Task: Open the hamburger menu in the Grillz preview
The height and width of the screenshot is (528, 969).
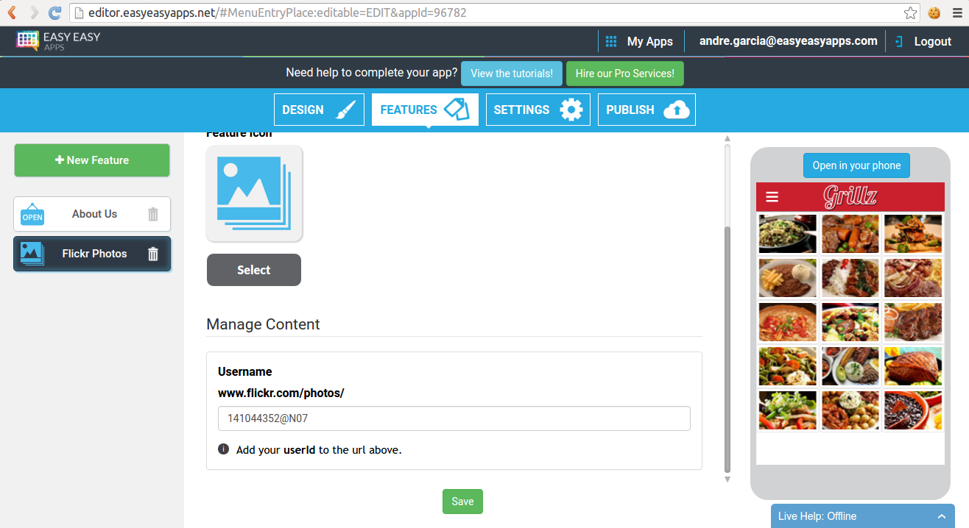Action: pos(771,196)
